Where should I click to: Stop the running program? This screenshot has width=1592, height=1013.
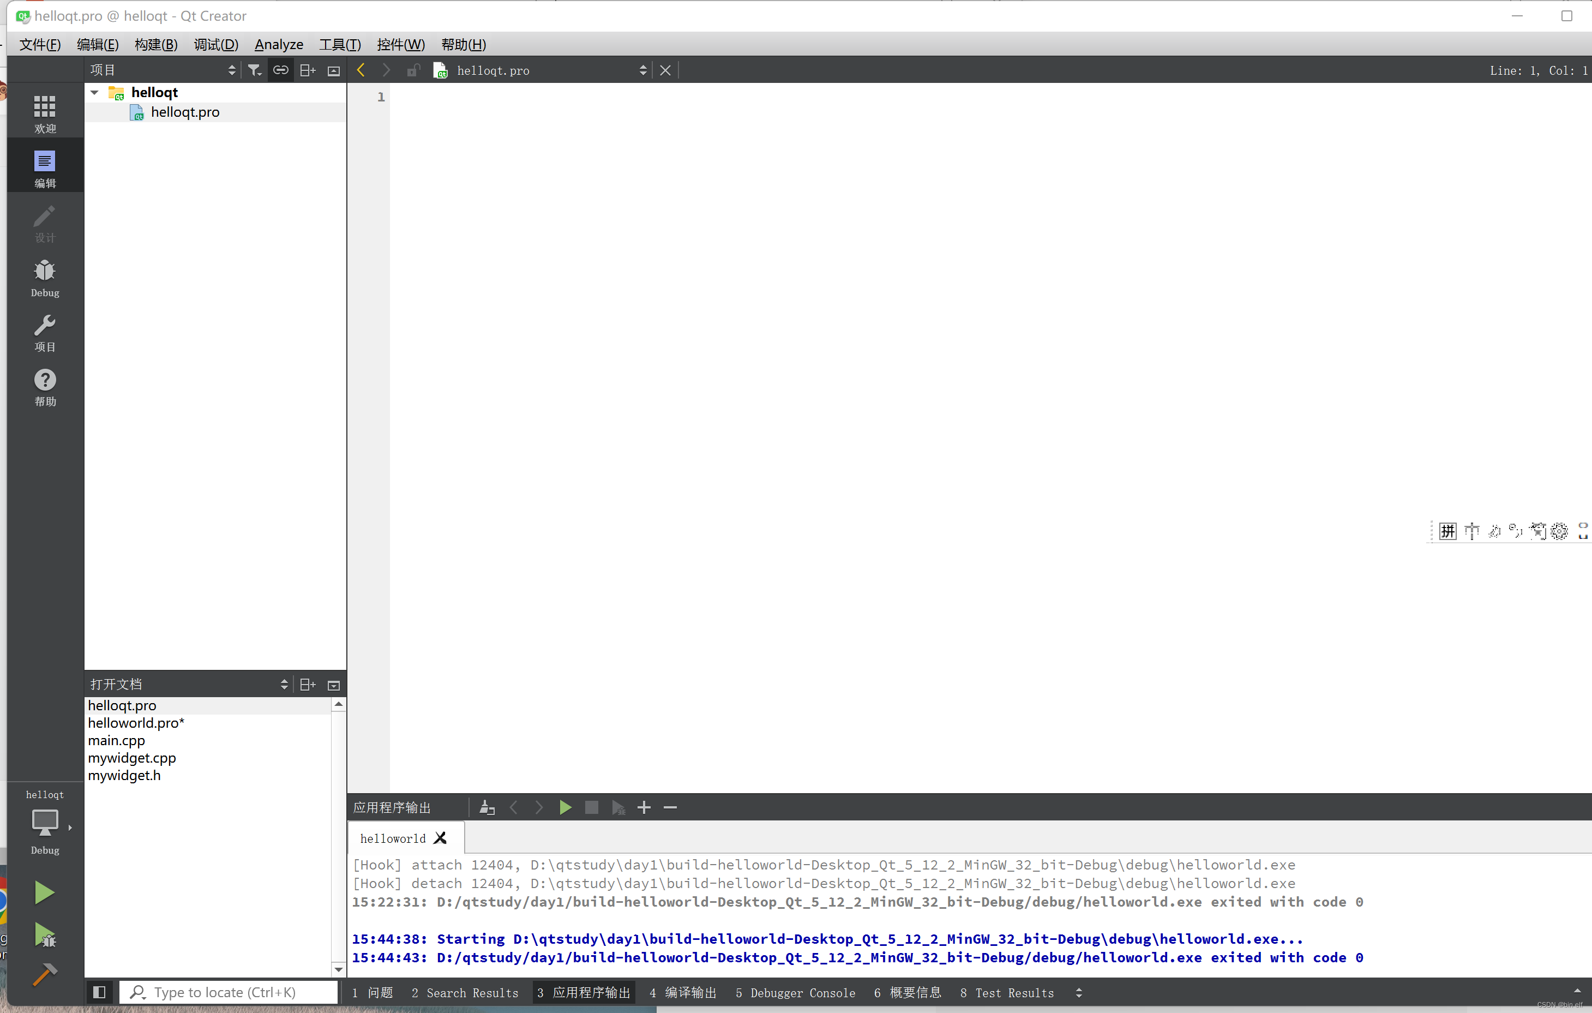[x=592, y=807]
